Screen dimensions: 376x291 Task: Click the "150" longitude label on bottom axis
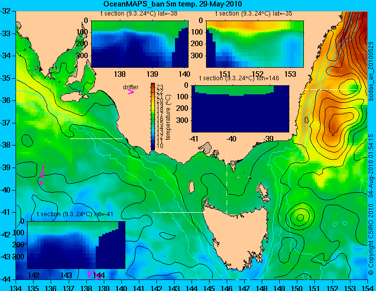[x=297, y=288]
